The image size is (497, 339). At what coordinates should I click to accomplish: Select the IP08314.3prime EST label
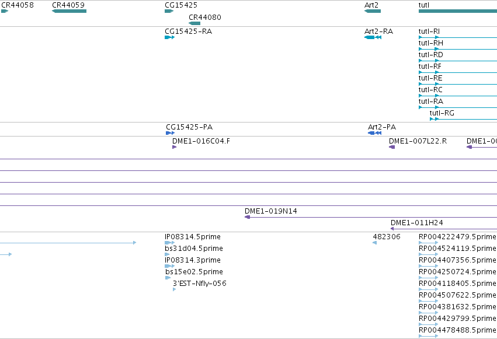tap(192, 260)
